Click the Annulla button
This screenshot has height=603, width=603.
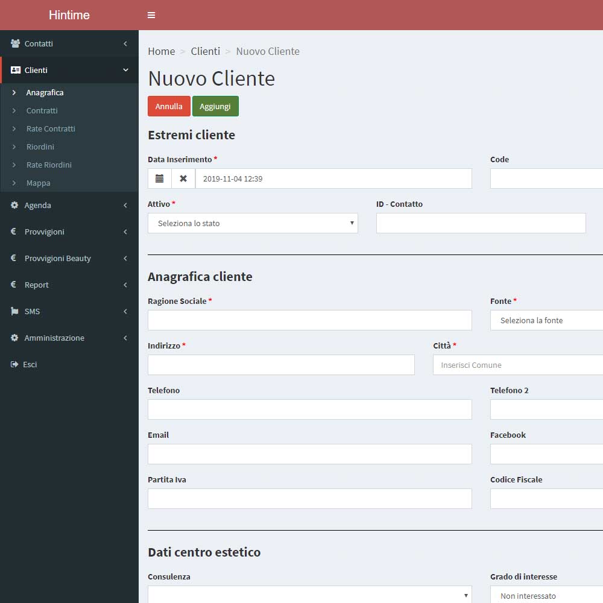169,106
